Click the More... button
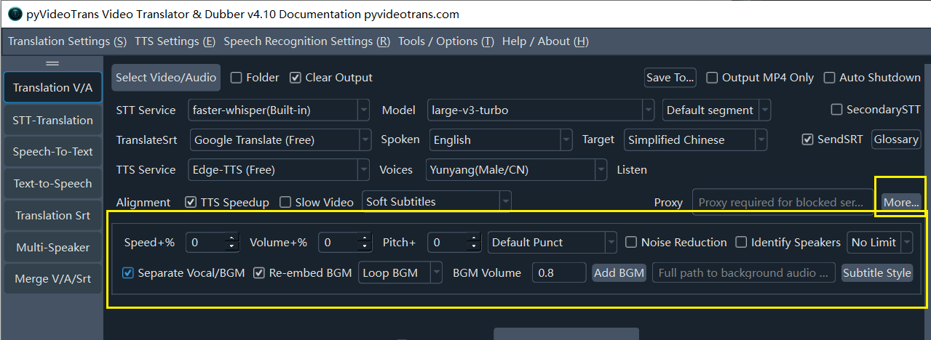Screen dimensions: 931x340 pyautogui.click(x=901, y=202)
